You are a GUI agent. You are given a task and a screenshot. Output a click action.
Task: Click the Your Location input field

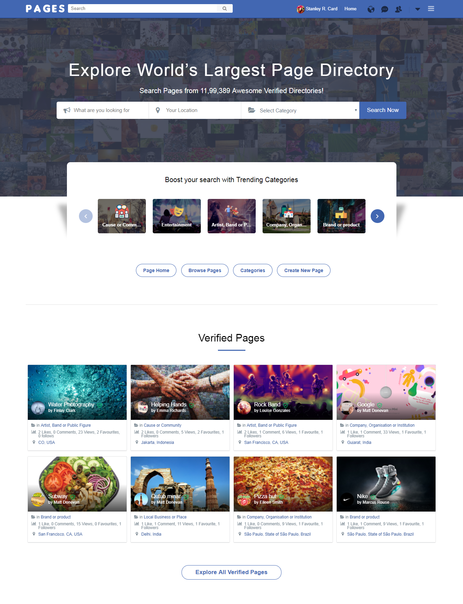click(x=195, y=110)
